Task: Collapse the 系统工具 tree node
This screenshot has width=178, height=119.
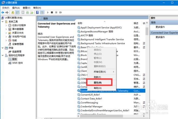Action: coord(3,22)
